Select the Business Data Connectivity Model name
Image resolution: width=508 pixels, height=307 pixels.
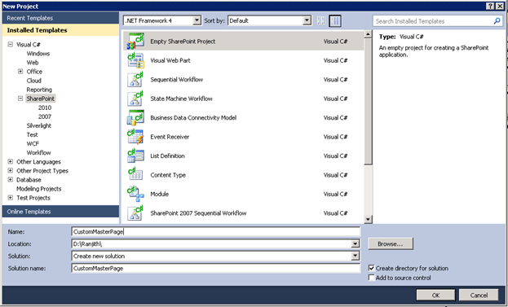click(193, 118)
